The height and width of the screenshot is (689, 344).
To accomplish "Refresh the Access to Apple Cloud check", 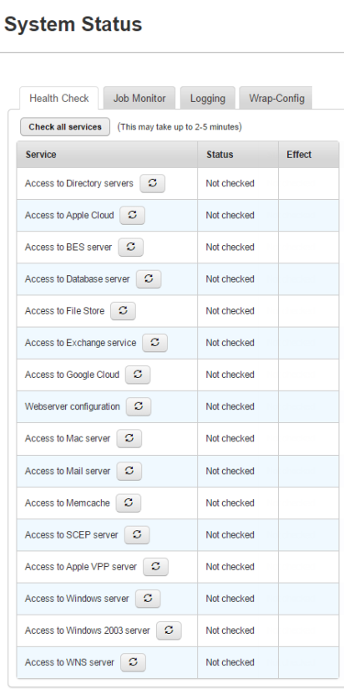I will [x=133, y=216].
